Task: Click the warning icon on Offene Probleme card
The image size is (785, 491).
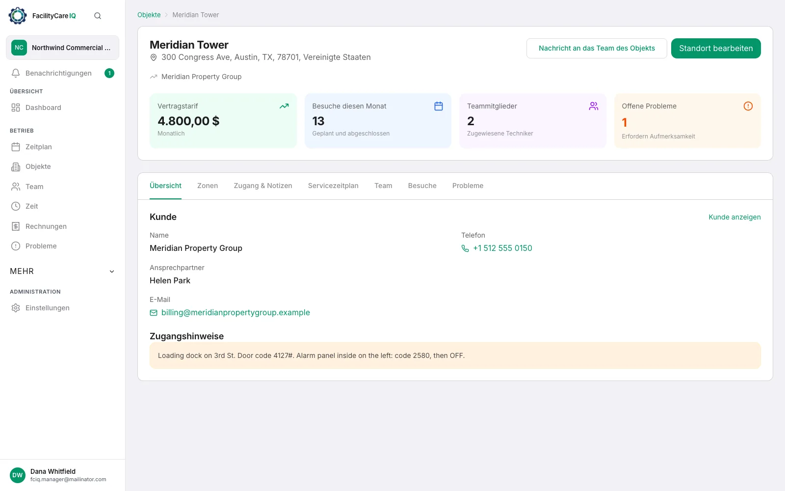Action: click(x=748, y=106)
